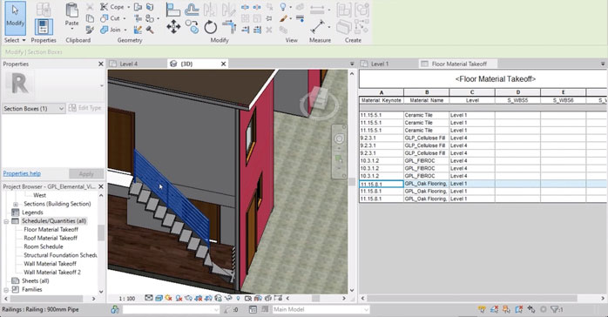
Task: Click the Apply button in Properties
Action: pos(86,173)
